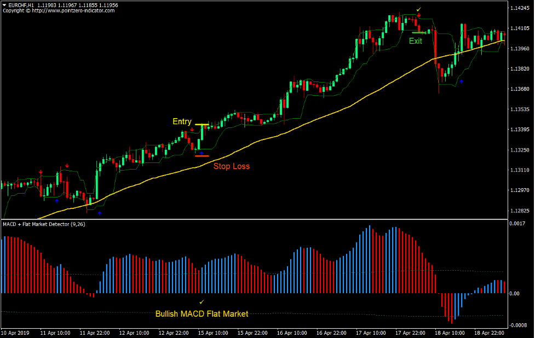Select the leftmost red down arrow on the chart
Viewport: 535px width, 338px height.
pos(41,171)
